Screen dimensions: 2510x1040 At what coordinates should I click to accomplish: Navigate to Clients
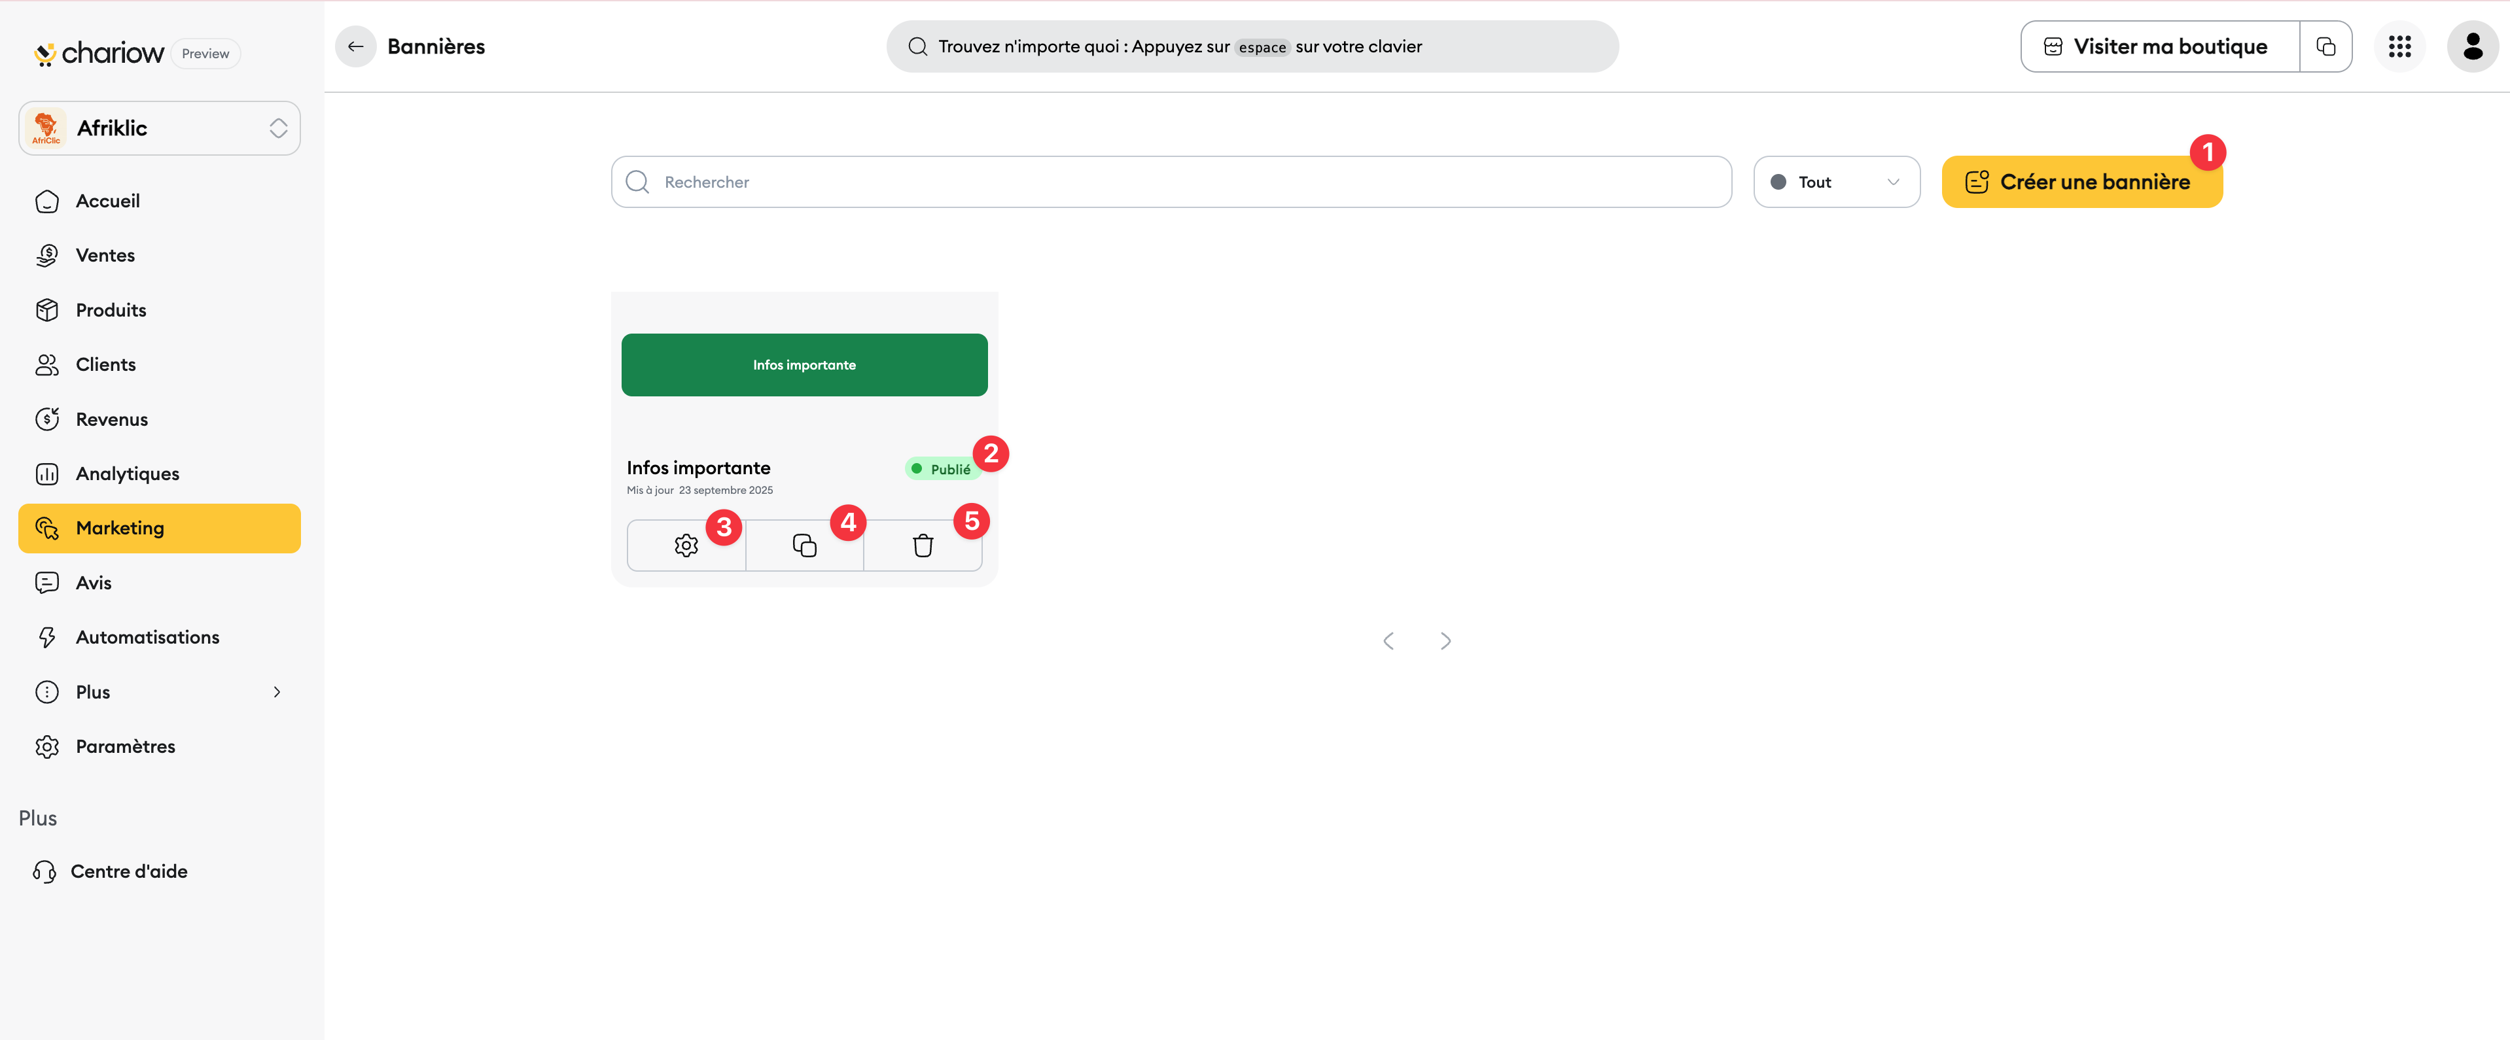[160, 364]
